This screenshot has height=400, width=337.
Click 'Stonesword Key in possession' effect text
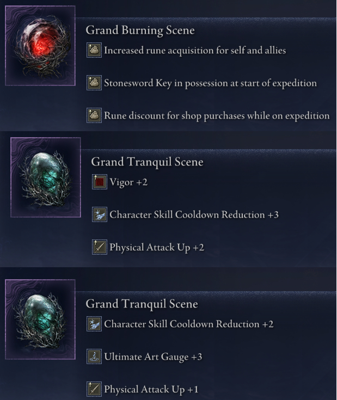[210, 83]
